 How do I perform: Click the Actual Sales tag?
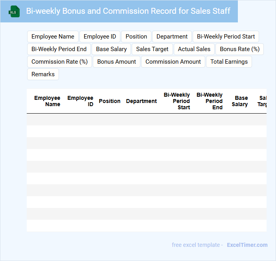click(194, 49)
